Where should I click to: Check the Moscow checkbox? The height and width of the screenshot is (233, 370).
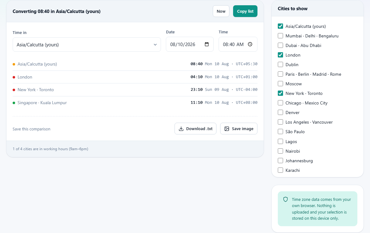pos(280,84)
